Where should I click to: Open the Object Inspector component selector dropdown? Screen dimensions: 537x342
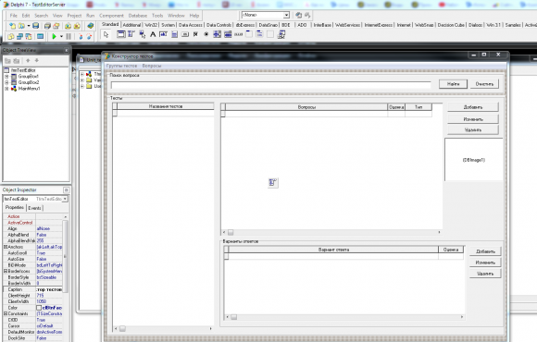point(65,199)
